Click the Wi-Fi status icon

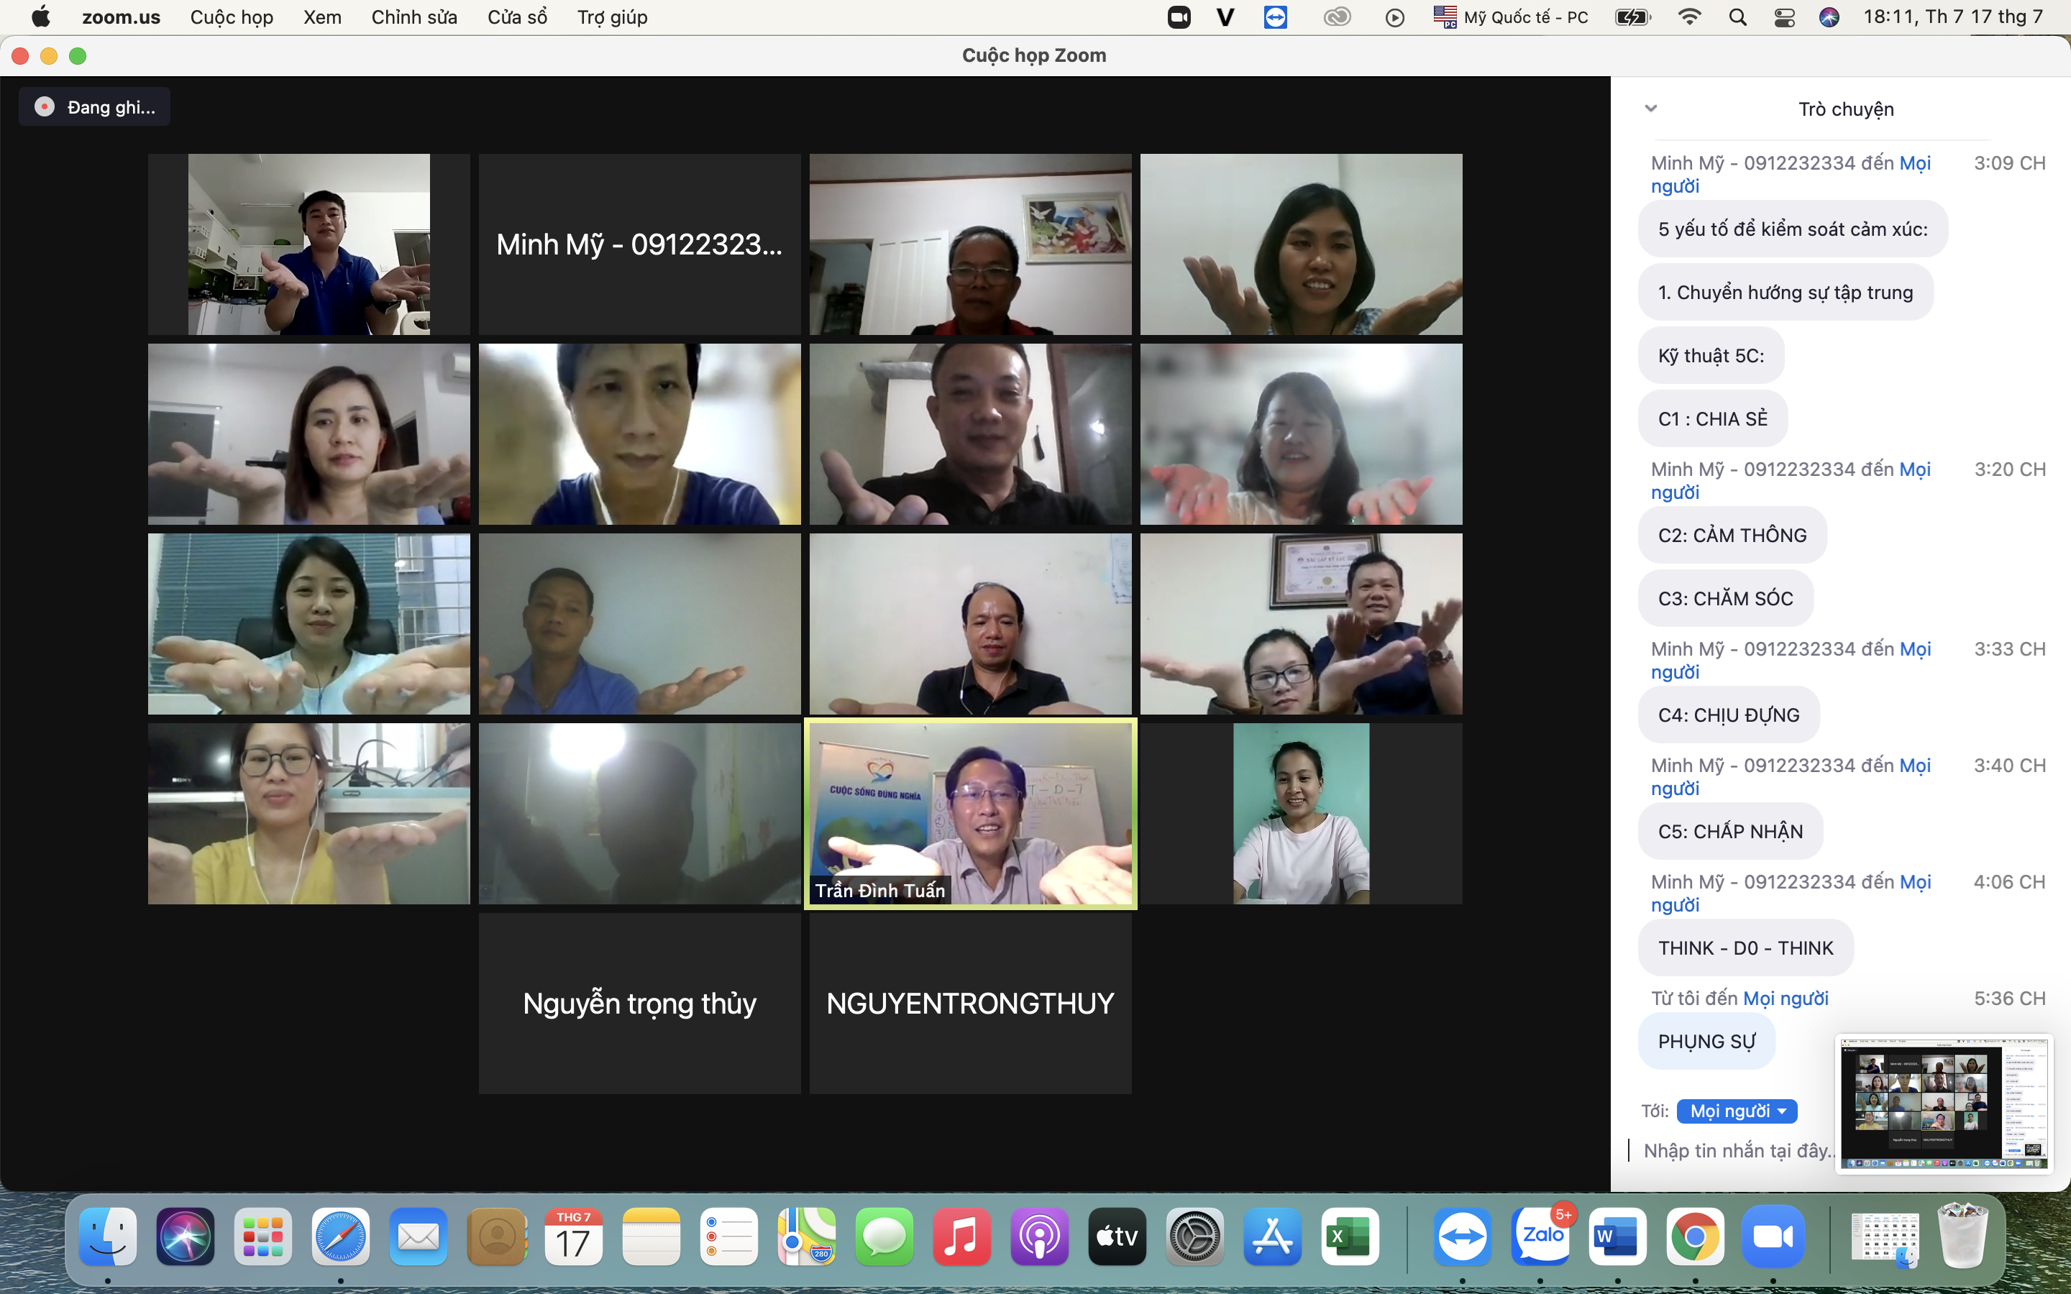[1689, 17]
